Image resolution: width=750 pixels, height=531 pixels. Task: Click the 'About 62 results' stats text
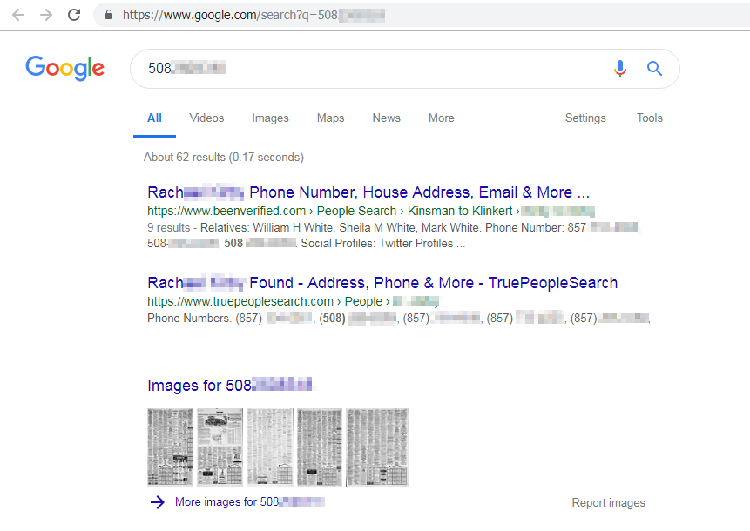[x=224, y=158]
